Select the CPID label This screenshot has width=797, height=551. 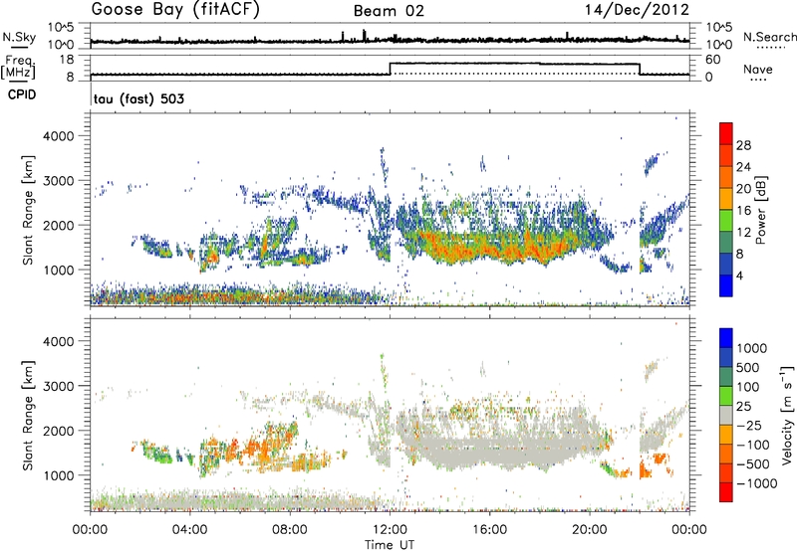tap(22, 94)
